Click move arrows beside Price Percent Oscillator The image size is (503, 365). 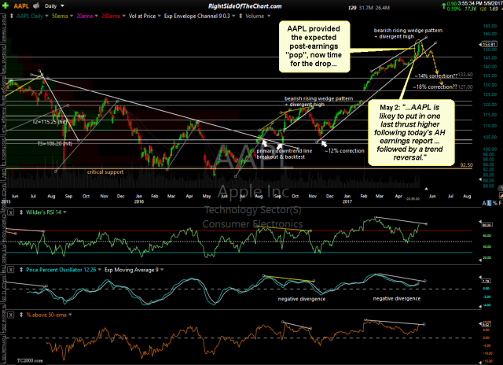tap(21, 270)
